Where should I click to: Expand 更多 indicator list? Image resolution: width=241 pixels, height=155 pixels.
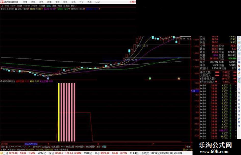coord(98,147)
